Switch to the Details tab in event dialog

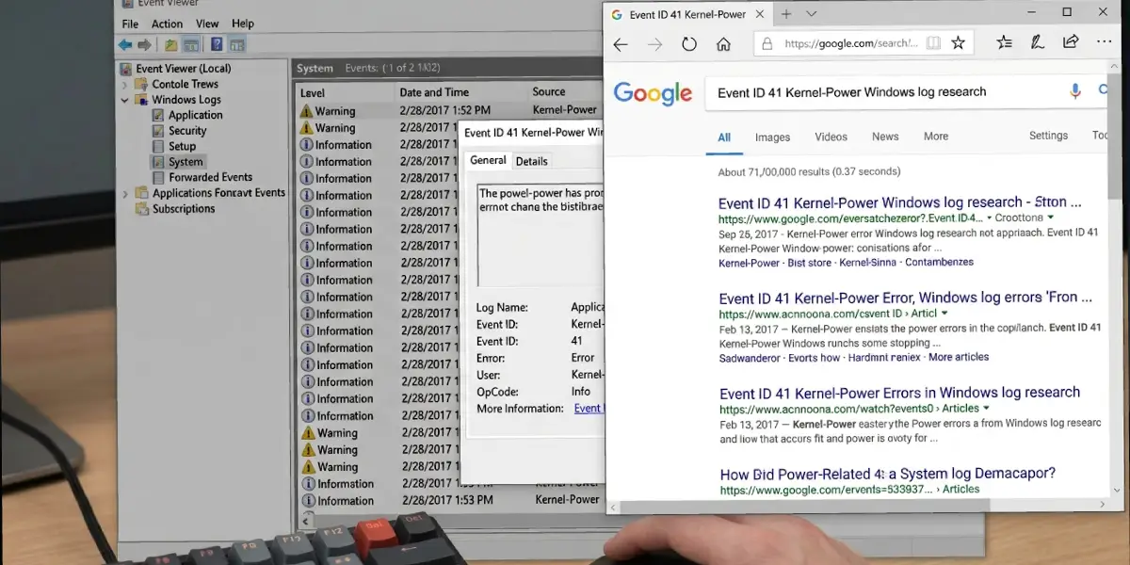pyautogui.click(x=532, y=161)
